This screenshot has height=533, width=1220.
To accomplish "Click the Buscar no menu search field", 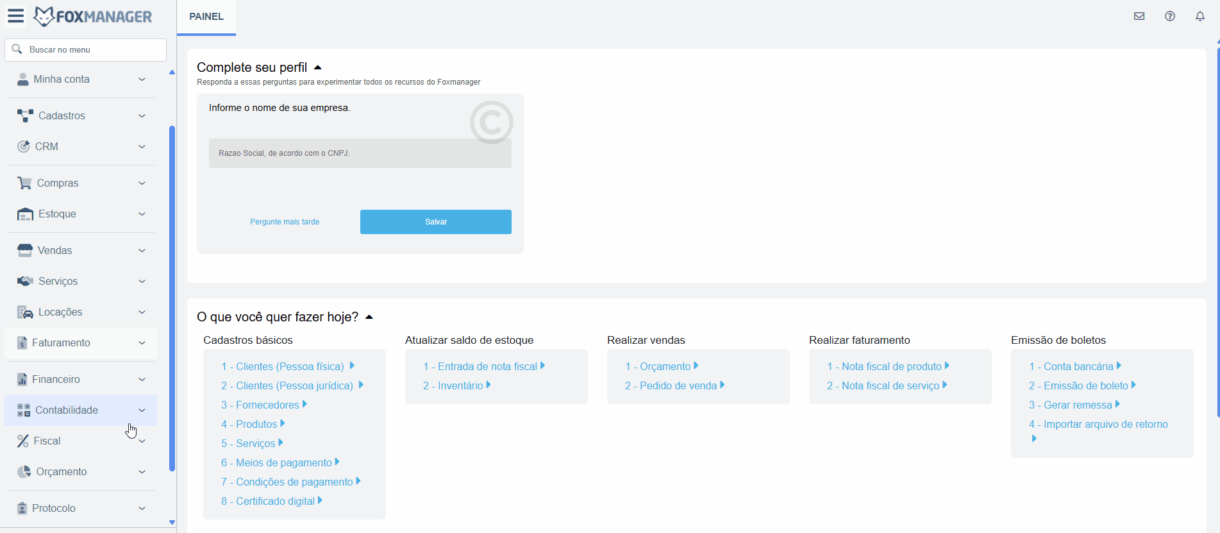I will tap(86, 49).
